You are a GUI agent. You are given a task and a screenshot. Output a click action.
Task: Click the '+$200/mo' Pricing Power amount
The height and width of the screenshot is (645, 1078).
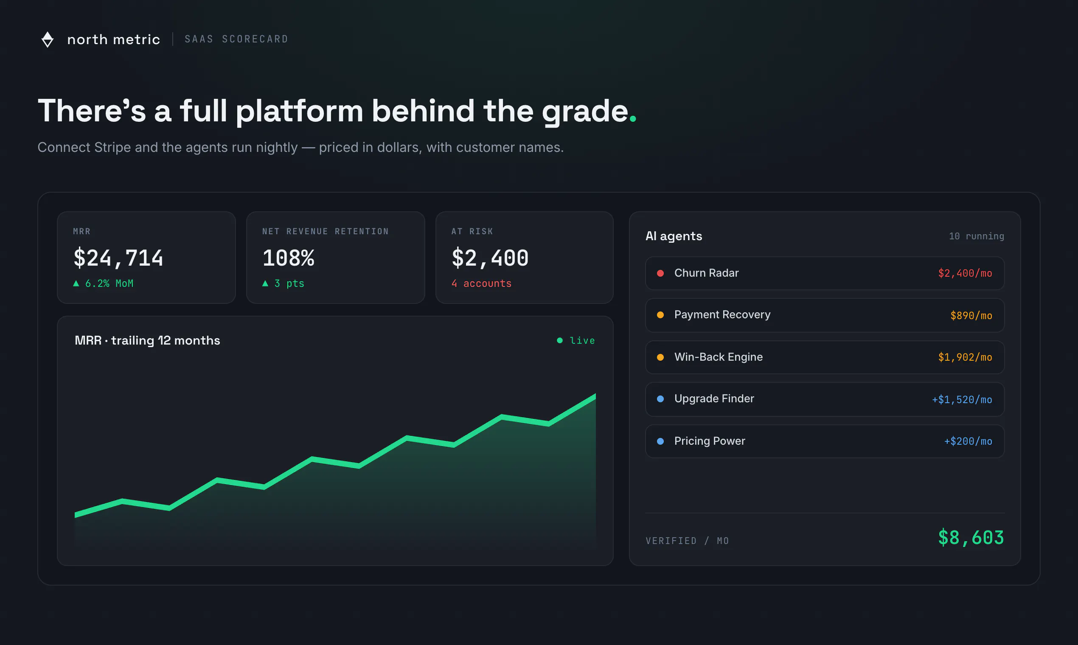coord(968,441)
